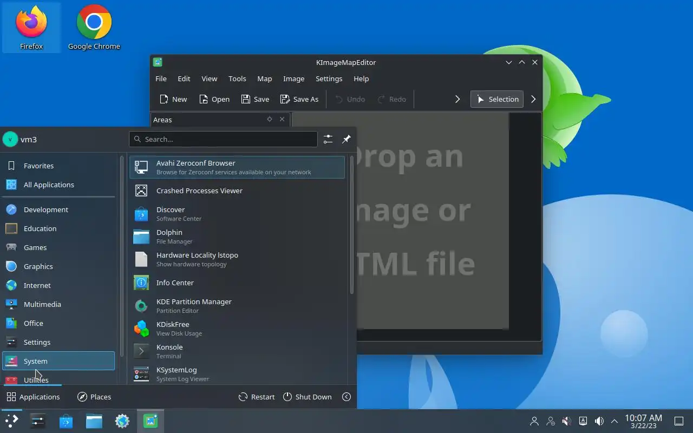Screen dimensions: 693x433
Task: Toggle the launcher pin open button
Action: tap(346, 139)
